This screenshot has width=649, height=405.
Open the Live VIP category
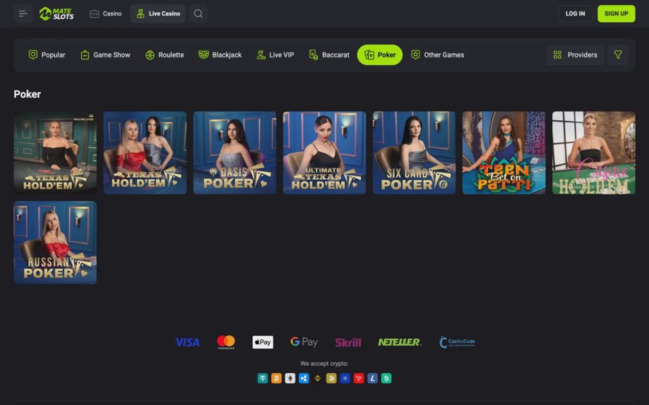tap(275, 55)
